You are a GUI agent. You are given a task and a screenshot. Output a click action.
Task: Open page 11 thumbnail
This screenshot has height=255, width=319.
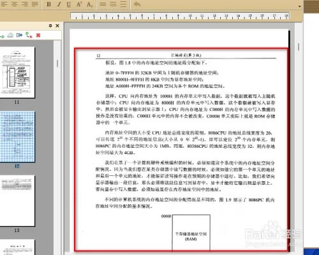(17, 73)
